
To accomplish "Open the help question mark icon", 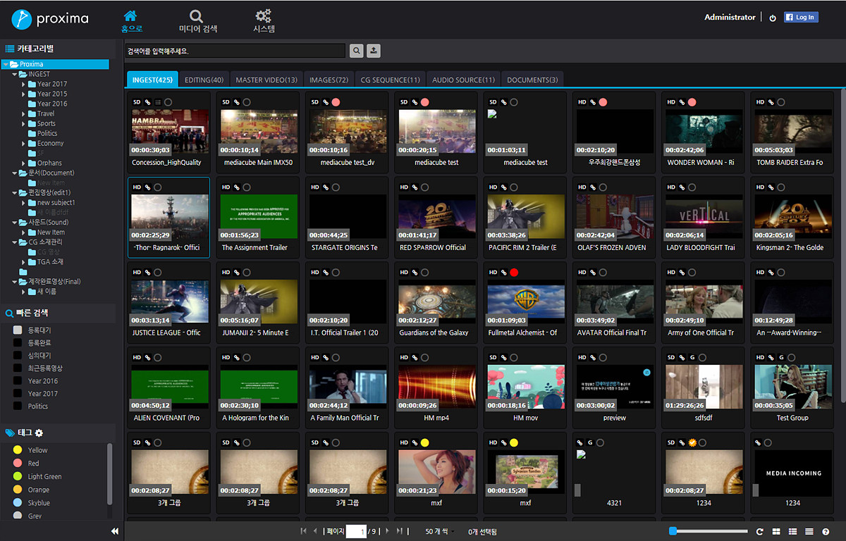I will pos(826,531).
